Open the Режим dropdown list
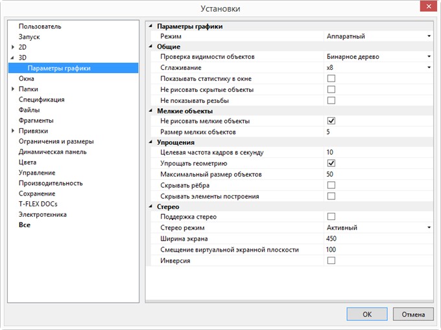The height and width of the screenshot is (330, 441). tap(429, 37)
